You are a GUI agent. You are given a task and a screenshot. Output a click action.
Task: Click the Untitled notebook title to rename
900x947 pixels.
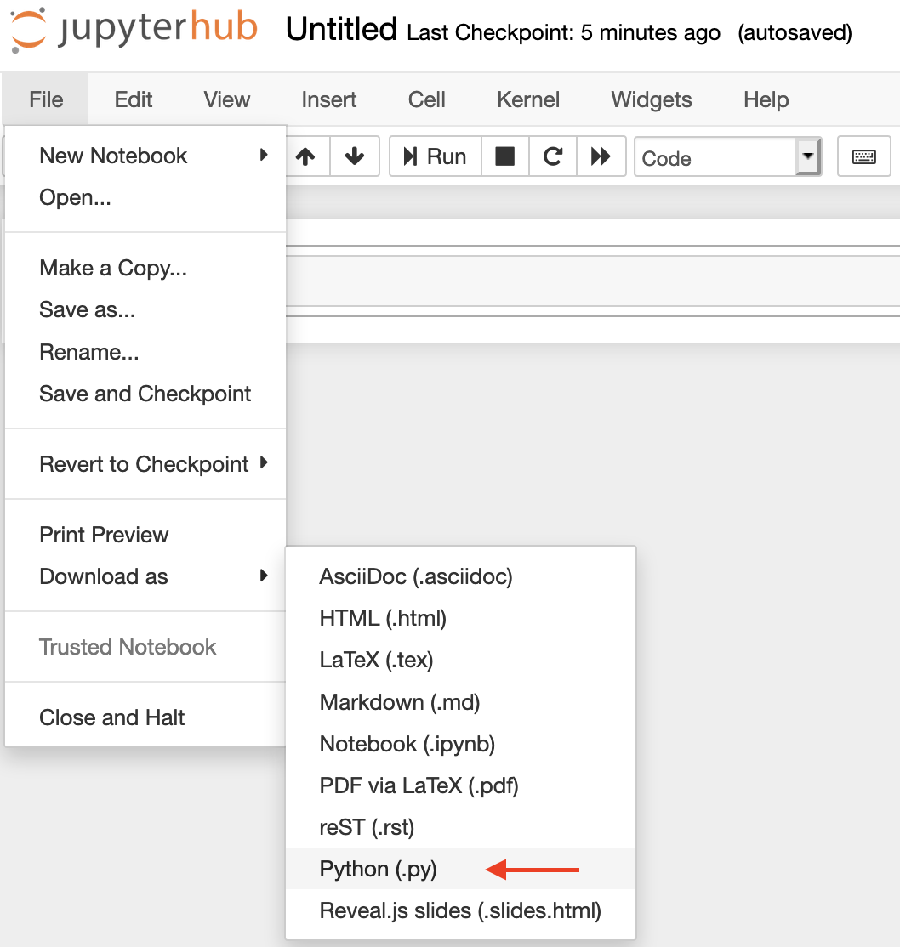coord(341,29)
